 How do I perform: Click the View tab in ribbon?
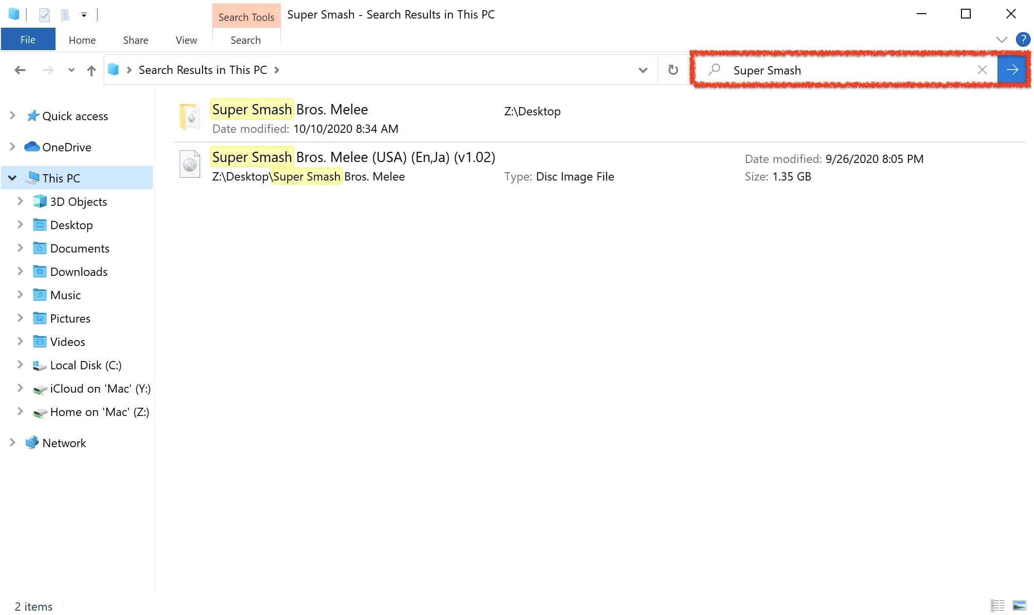[186, 39]
